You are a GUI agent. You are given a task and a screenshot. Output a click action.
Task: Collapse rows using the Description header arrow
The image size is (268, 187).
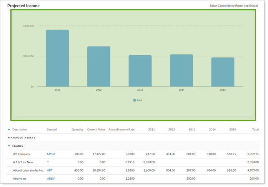point(9,130)
